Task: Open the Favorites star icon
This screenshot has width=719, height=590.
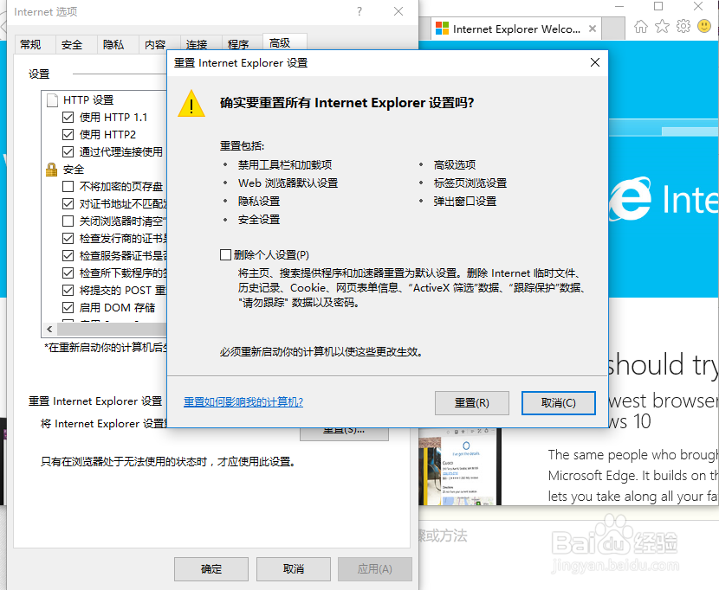Action: coord(662,27)
